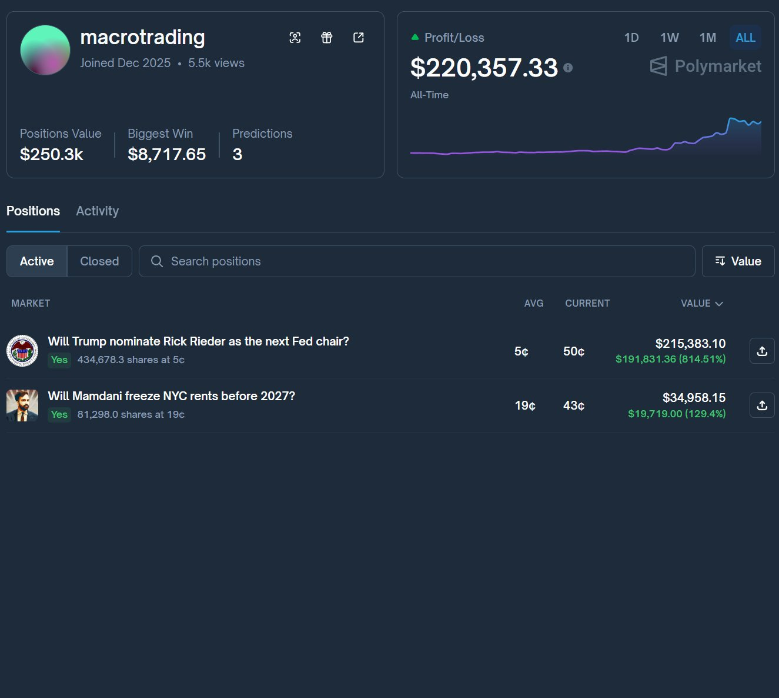Share the Mamdani NYC rents position
Screen dimensions: 779x698
[762, 405]
